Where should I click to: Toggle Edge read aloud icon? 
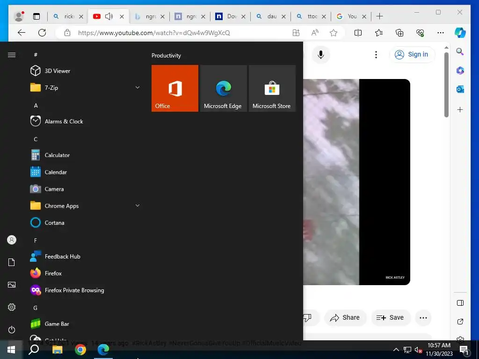[x=315, y=33]
